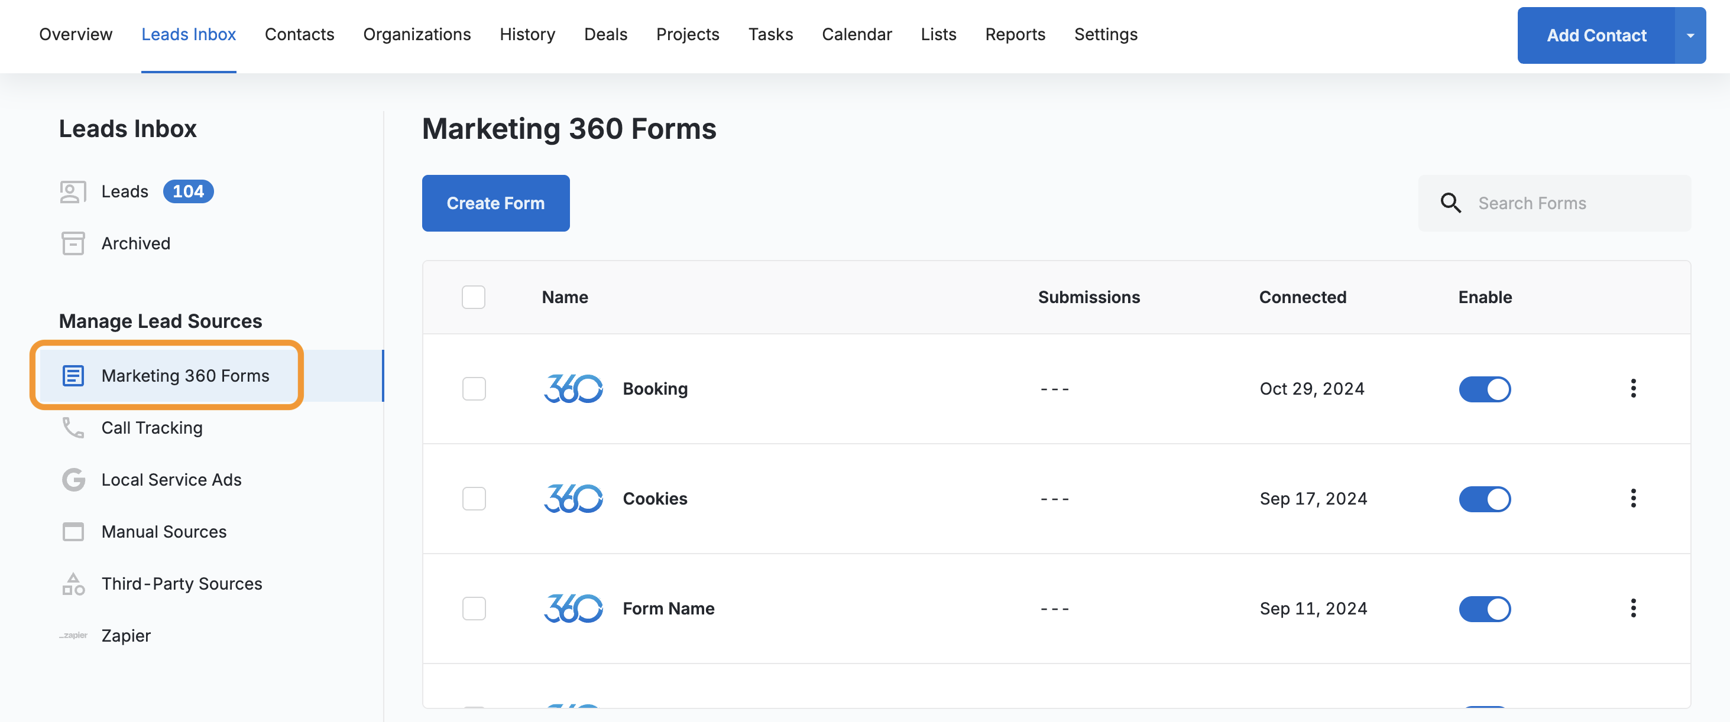
Task: Expand the Add Contact dropdown arrow
Action: pos(1690,35)
